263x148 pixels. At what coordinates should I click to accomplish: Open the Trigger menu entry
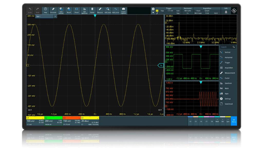click(x=227, y=63)
